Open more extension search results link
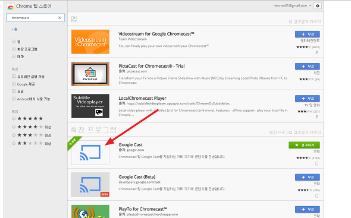This screenshot has height=218, width=351. tap(295, 132)
